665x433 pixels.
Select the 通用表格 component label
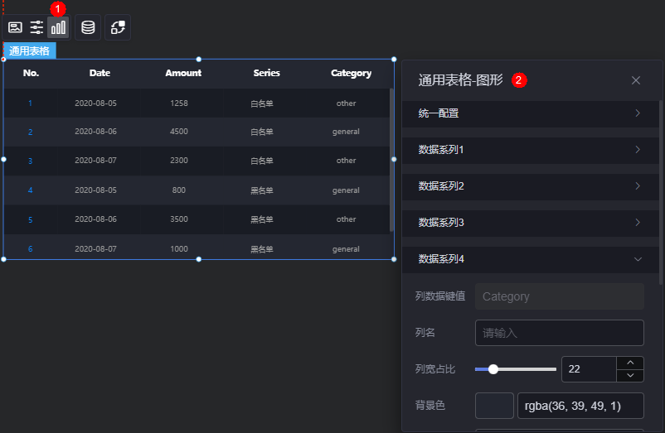[x=29, y=51]
